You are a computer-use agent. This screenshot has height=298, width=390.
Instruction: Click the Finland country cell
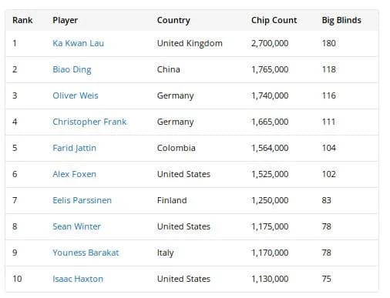(x=172, y=200)
